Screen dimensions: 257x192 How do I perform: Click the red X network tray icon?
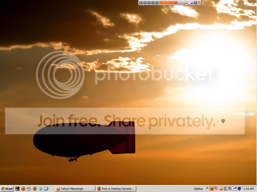point(216,188)
